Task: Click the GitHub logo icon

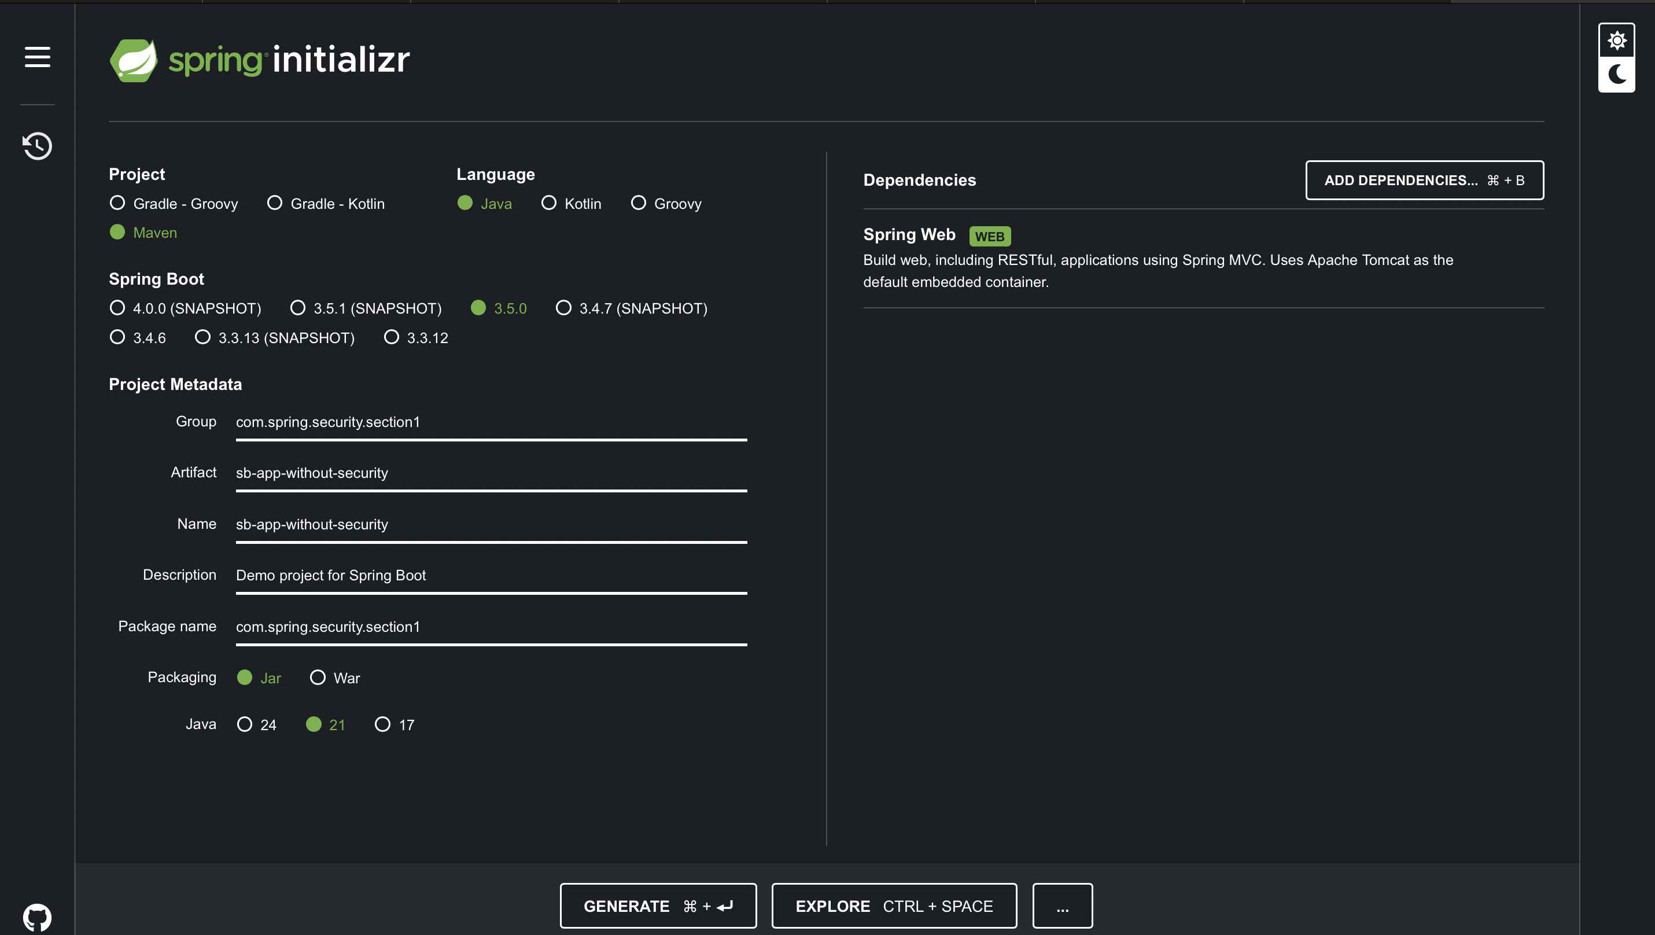Action: point(37,917)
